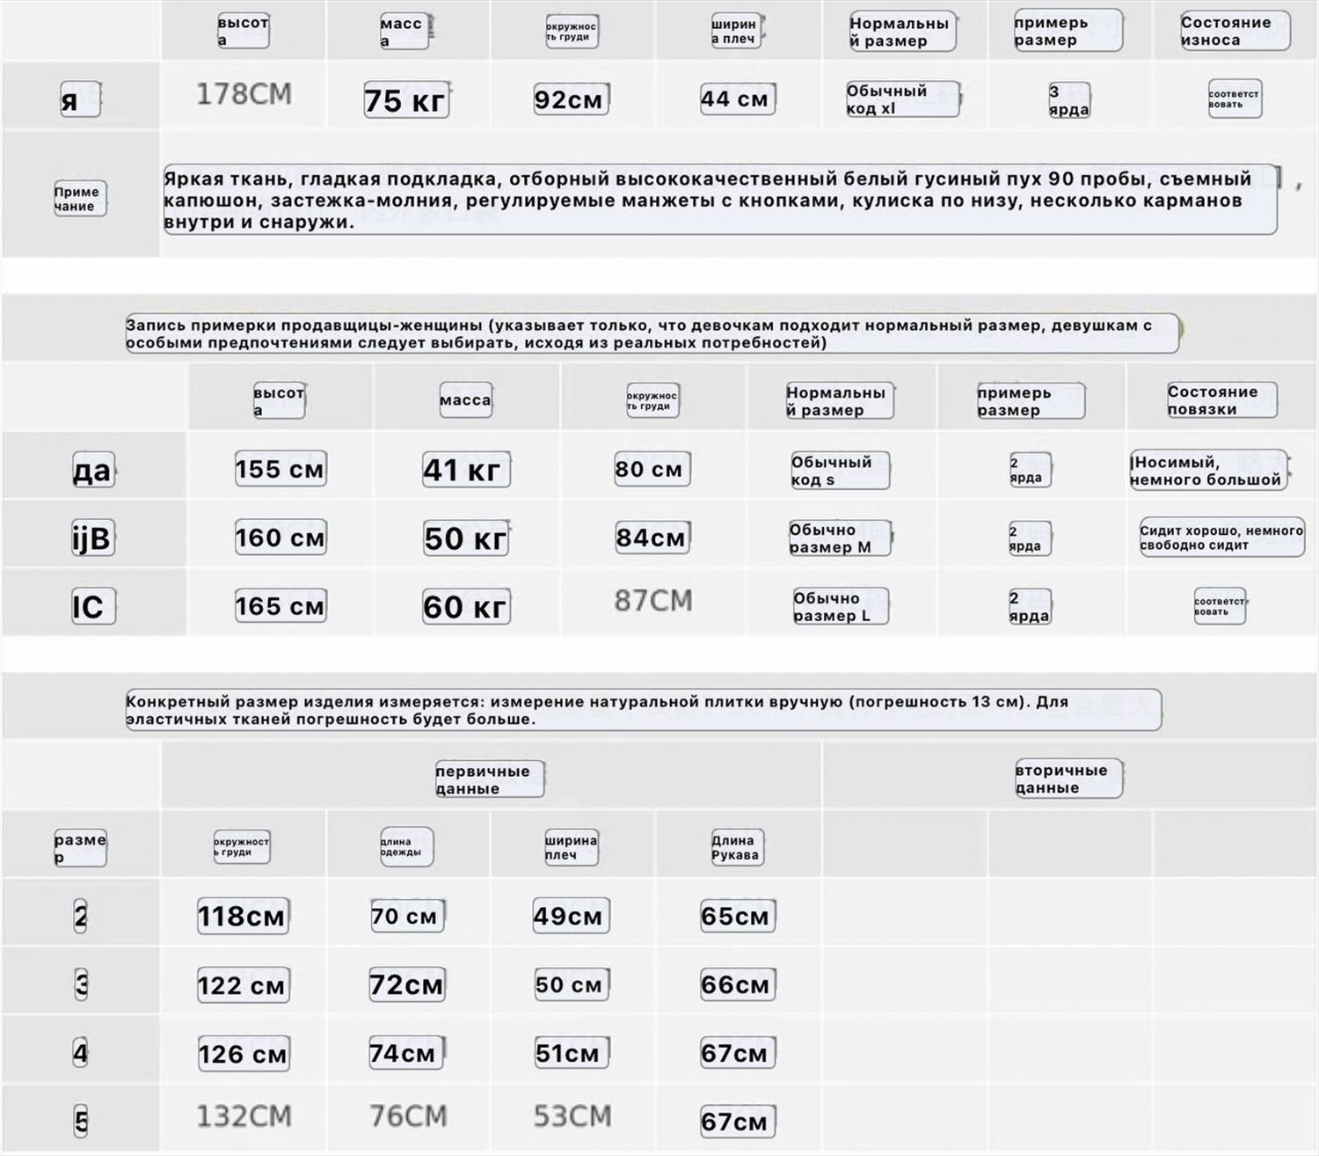Click the 'Примечание' row label

pyautogui.click(x=79, y=199)
